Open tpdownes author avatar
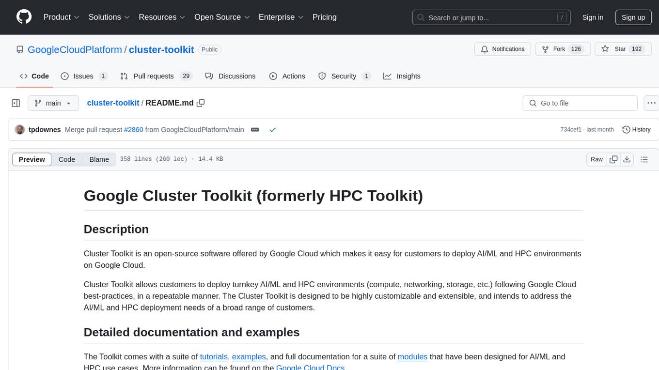Viewport: 659px width, 370px height. [20, 130]
